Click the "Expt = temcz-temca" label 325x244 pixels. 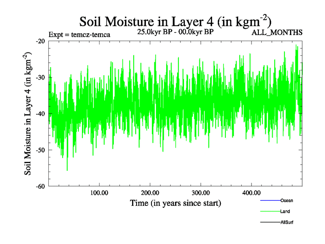click(x=79, y=35)
